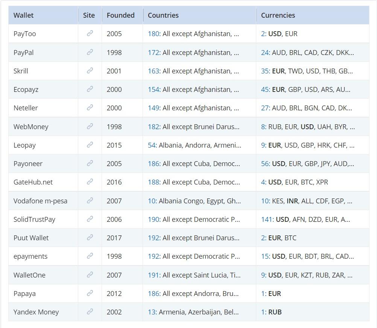Select the PayToo wallet name
Screen dimensions: 377x328
(x=25, y=34)
